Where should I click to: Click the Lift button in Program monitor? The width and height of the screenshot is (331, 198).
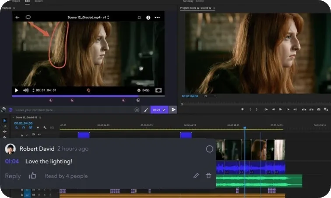[x=304, y=109]
